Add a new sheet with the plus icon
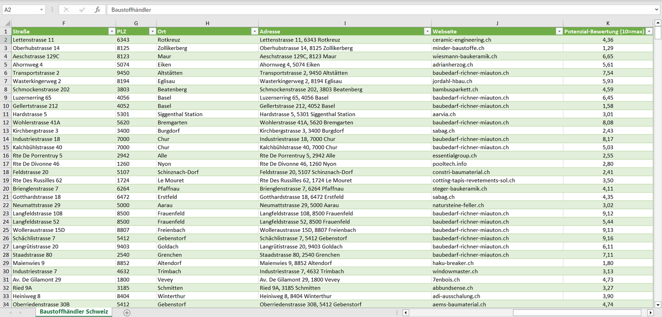 [127, 313]
